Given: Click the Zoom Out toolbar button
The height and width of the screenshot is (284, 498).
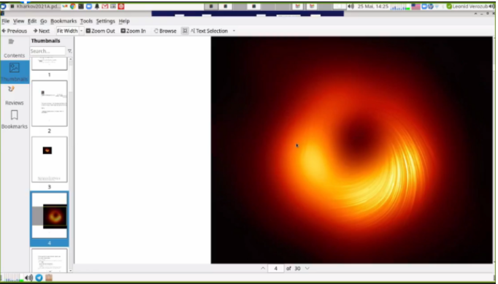Looking at the screenshot, I should [x=100, y=31].
